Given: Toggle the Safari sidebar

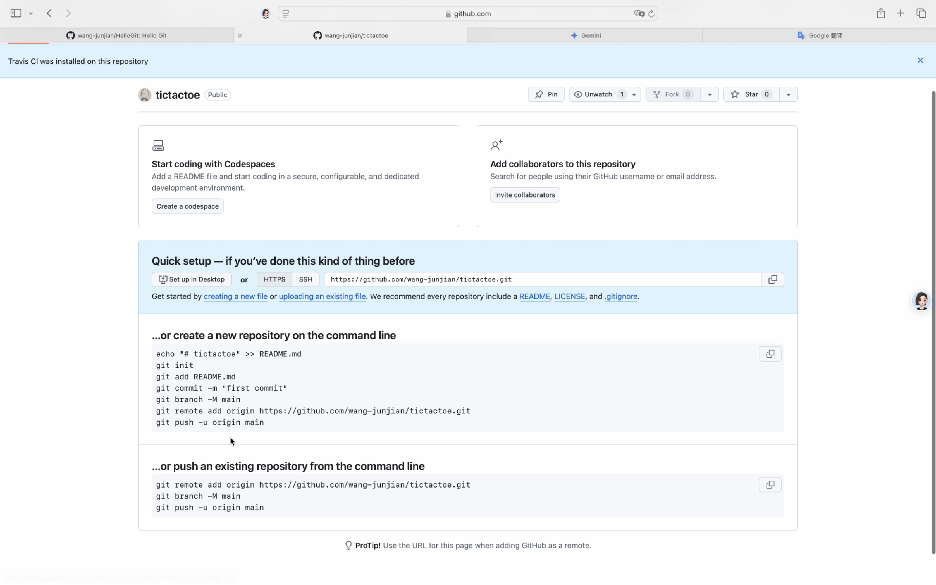Looking at the screenshot, I should pyautogui.click(x=16, y=13).
